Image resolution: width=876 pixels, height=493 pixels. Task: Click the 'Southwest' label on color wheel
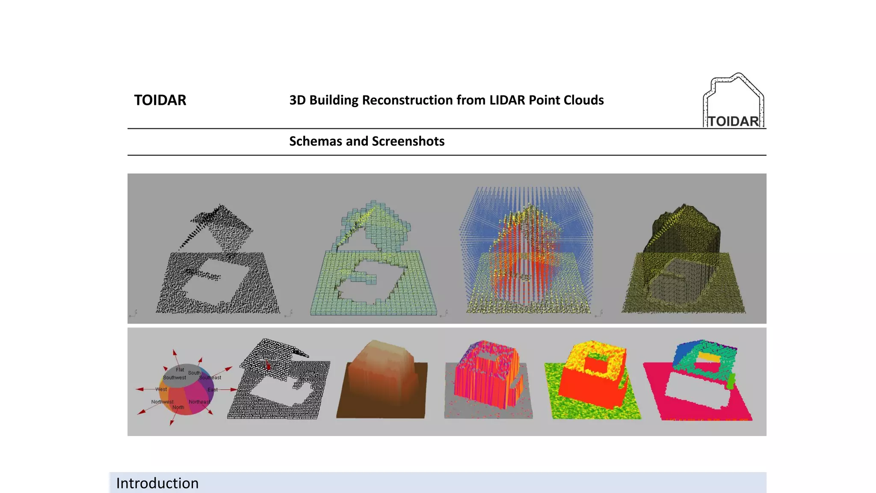click(175, 378)
